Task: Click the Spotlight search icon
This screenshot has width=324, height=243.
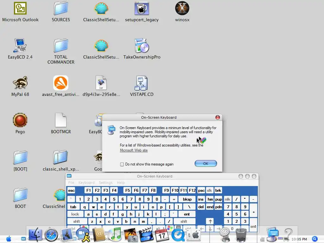Action: [315, 239]
